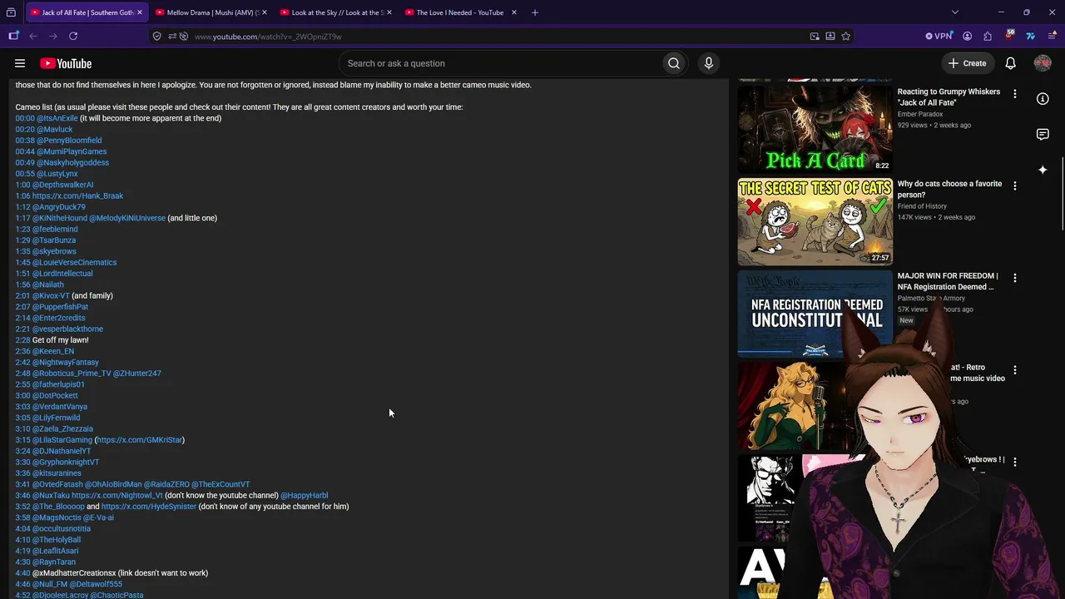Open Why do cats choose a favorite person title

[x=949, y=189]
